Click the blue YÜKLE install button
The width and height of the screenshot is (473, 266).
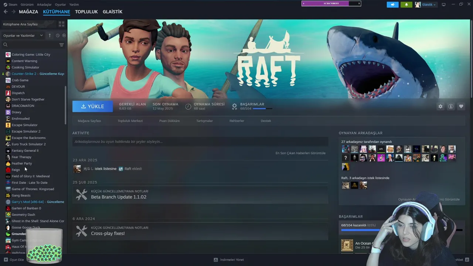(x=93, y=106)
